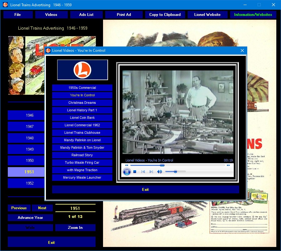Open Information/Websites menu
The height and width of the screenshot is (251, 281).
click(253, 15)
